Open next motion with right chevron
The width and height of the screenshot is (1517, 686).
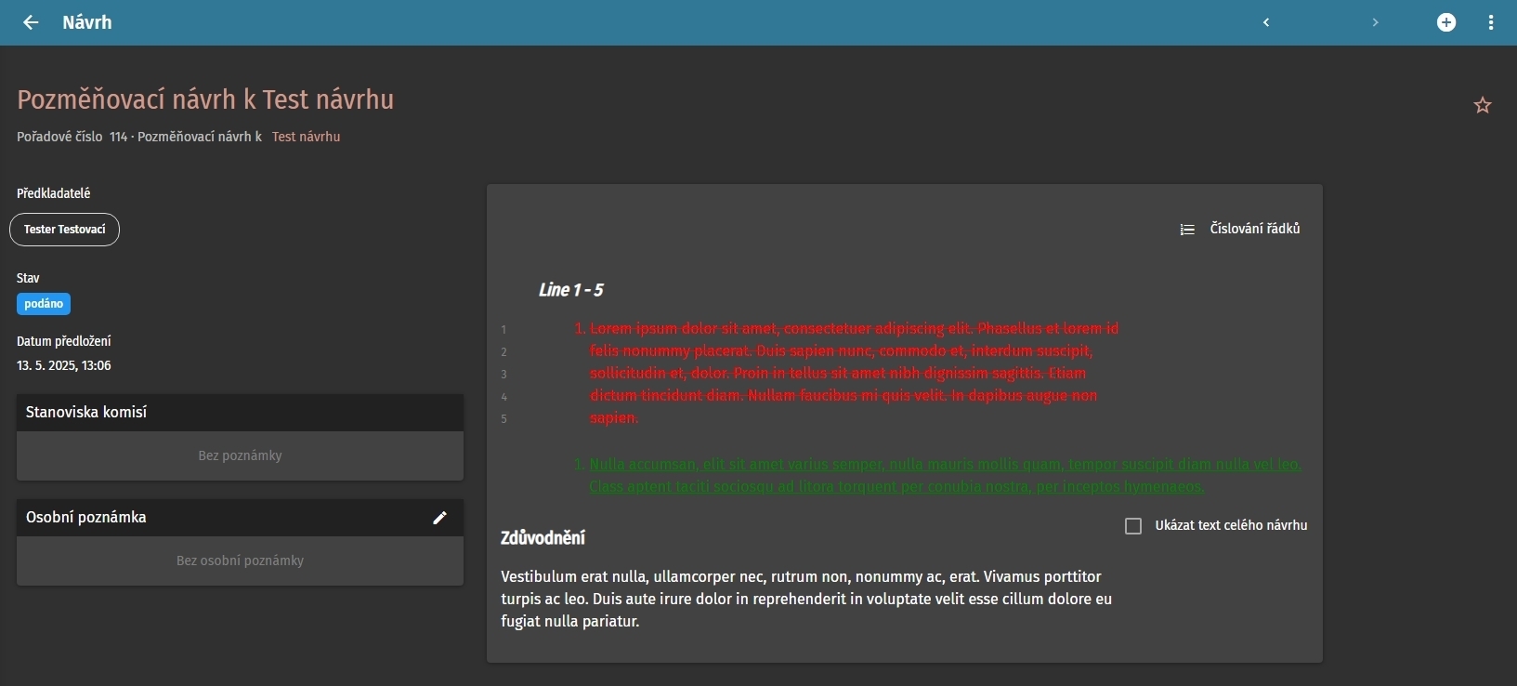(1375, 22)
